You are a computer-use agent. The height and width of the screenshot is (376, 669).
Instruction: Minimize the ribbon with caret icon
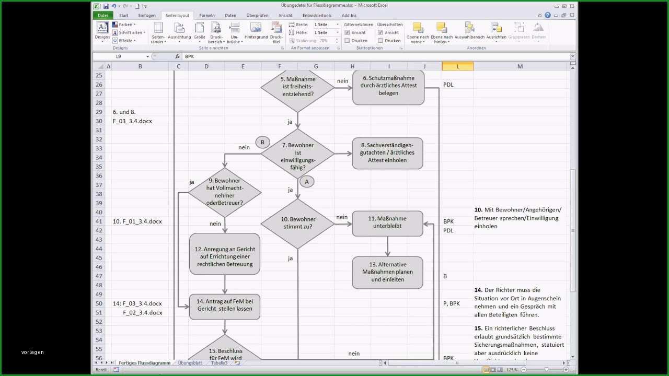coord(540,15)
